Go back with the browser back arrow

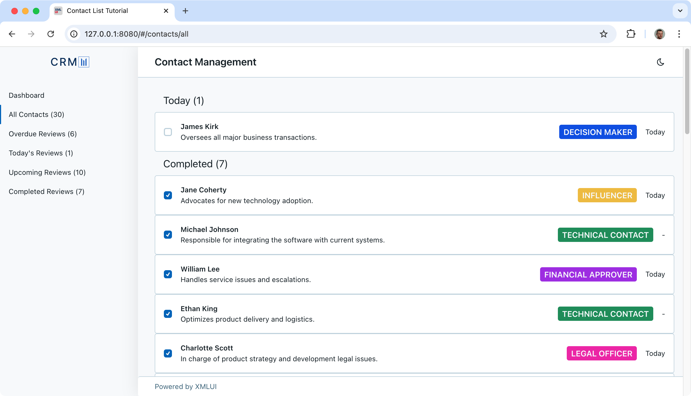(12, 34)
